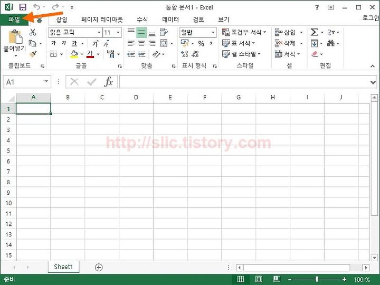Click the Undo arrow icon
Image resolution: width=380 pixels, height=285 pixels.
point(36,7)
